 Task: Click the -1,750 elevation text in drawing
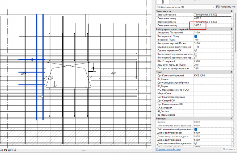point(48,78)
